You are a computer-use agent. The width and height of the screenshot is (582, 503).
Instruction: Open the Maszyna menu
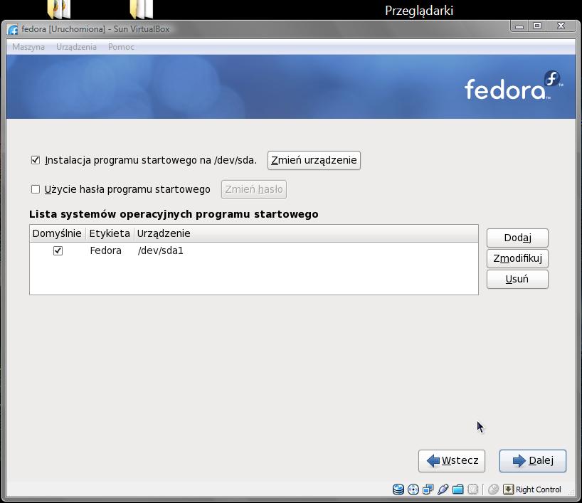(28, 47)
